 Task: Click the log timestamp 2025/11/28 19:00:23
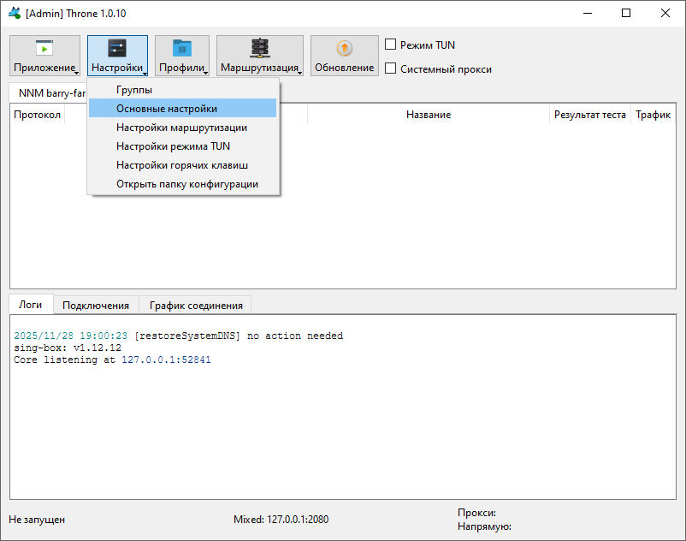click(x=70, y=336)
